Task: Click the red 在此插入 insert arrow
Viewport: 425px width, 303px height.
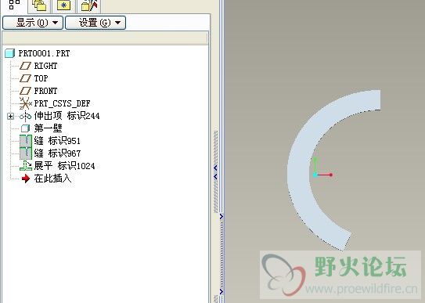Action: (x=26, y=179)
